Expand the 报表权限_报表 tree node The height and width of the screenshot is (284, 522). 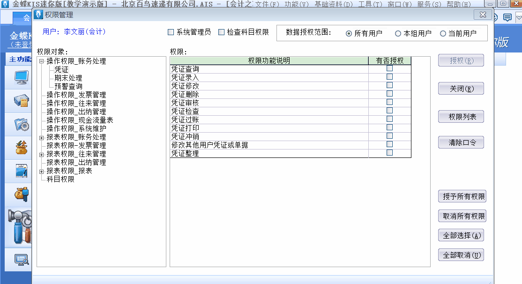42,171
